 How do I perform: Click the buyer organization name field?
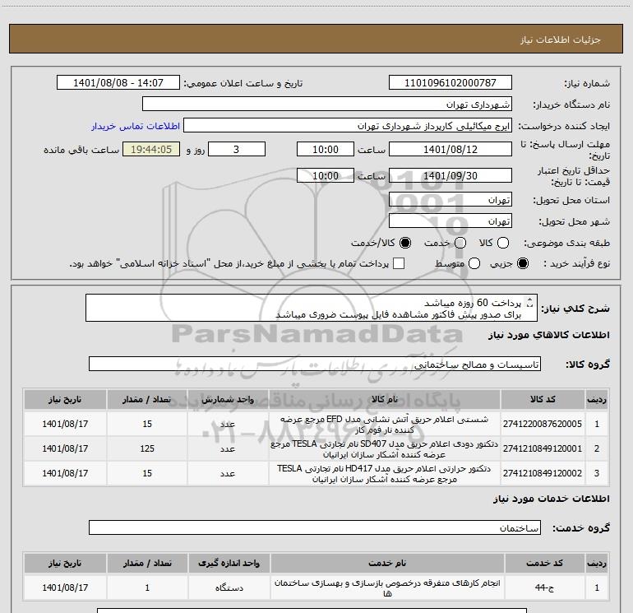(x=327, y=104)
